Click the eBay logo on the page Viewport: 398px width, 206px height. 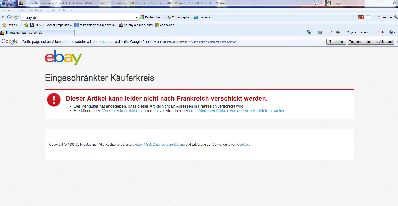[63, 58]
